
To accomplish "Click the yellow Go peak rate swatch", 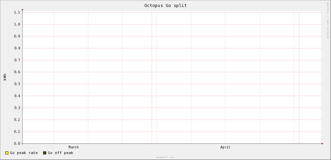I will pos(7,153).
